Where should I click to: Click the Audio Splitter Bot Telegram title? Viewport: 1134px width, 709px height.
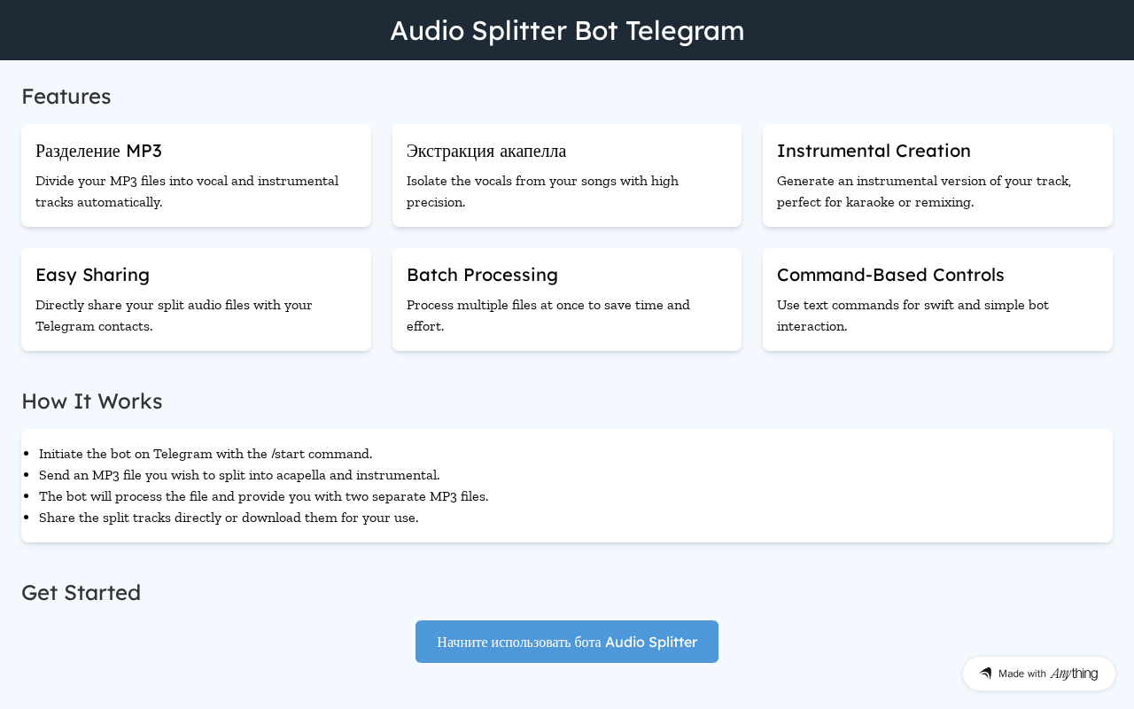pyautogui.click(x=567, y=30)
